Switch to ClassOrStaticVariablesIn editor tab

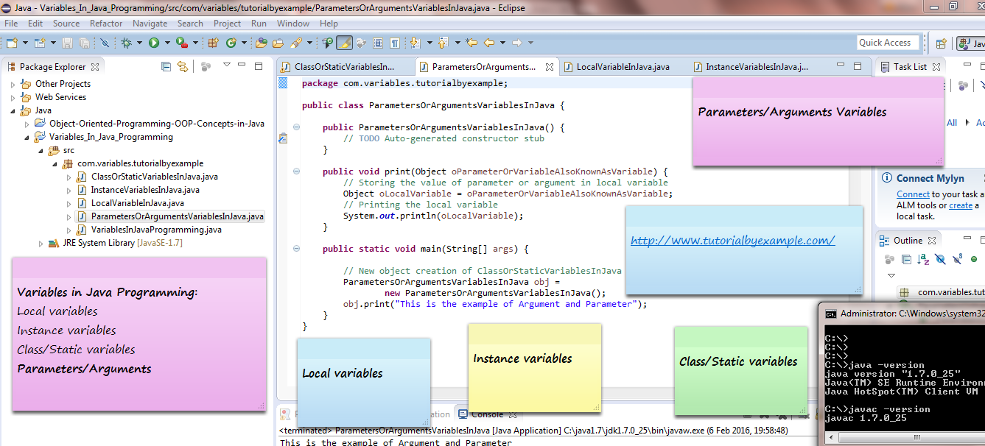344,66
